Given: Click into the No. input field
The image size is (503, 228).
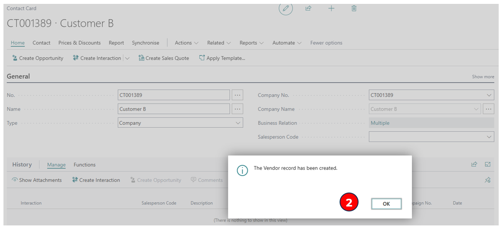Looking at the screenshot, I should (174, 95).
